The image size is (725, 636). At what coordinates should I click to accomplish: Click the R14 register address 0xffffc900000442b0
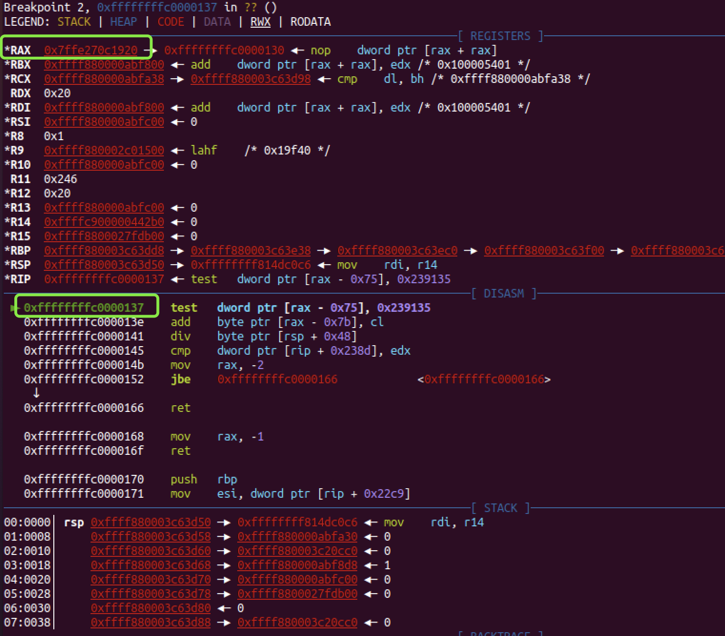(104, 222)
